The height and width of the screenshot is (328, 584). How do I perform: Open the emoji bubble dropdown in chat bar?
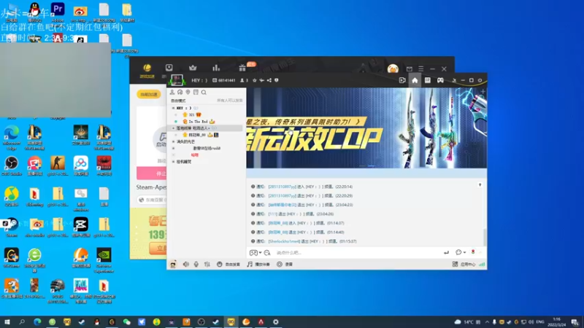click(x=461, y=252)
